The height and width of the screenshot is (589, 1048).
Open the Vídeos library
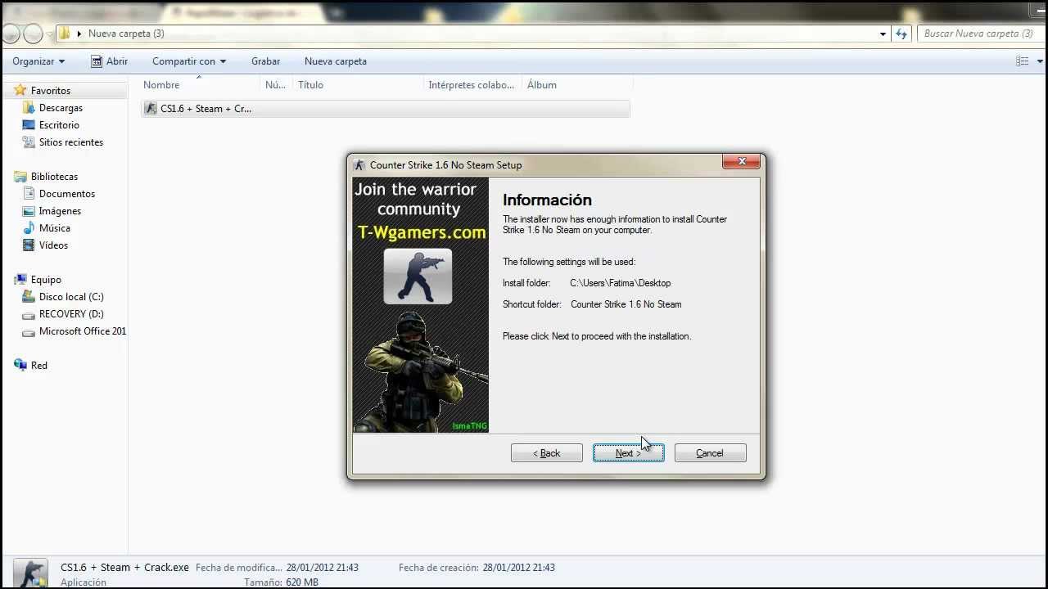53,245
